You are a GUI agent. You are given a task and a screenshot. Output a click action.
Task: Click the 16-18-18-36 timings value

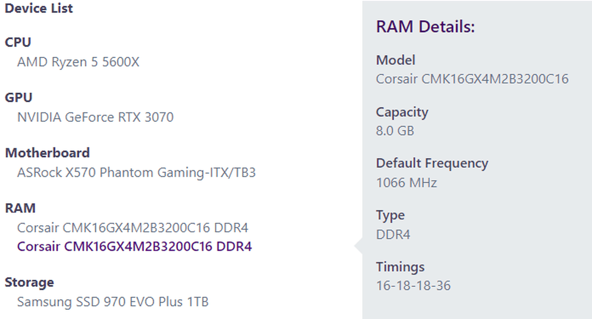[x=413, y=286]
